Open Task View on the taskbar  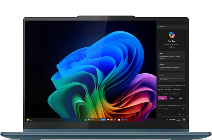pyautogui.click(x=108, y=120)
